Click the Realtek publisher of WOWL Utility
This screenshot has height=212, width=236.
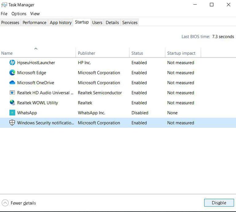tap(85, 103)
